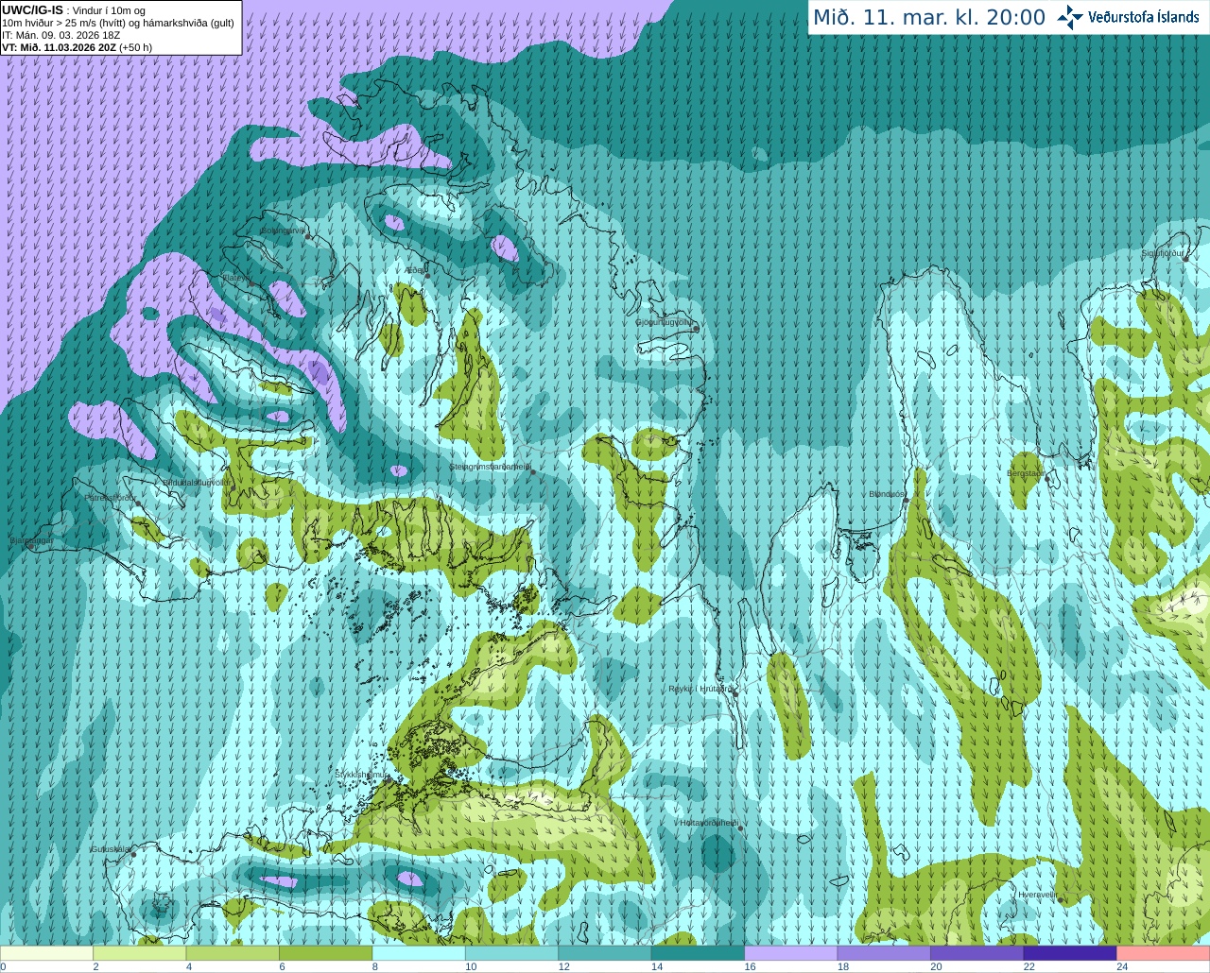
Task: Click the pale yellow 0–2 m/s legend swatch
Action: [x=46, y=953]
